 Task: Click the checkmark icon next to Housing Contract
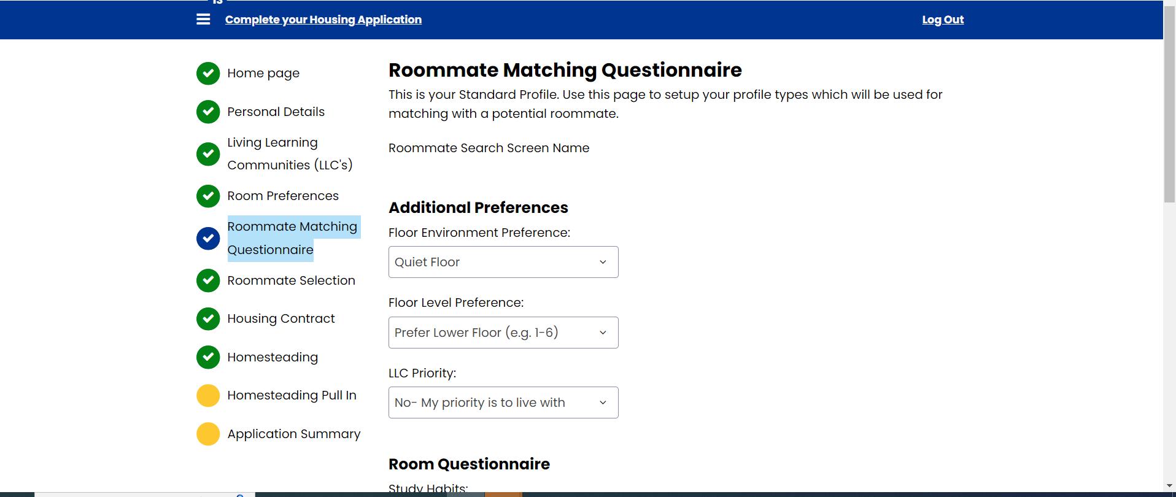tap(208, 319)
